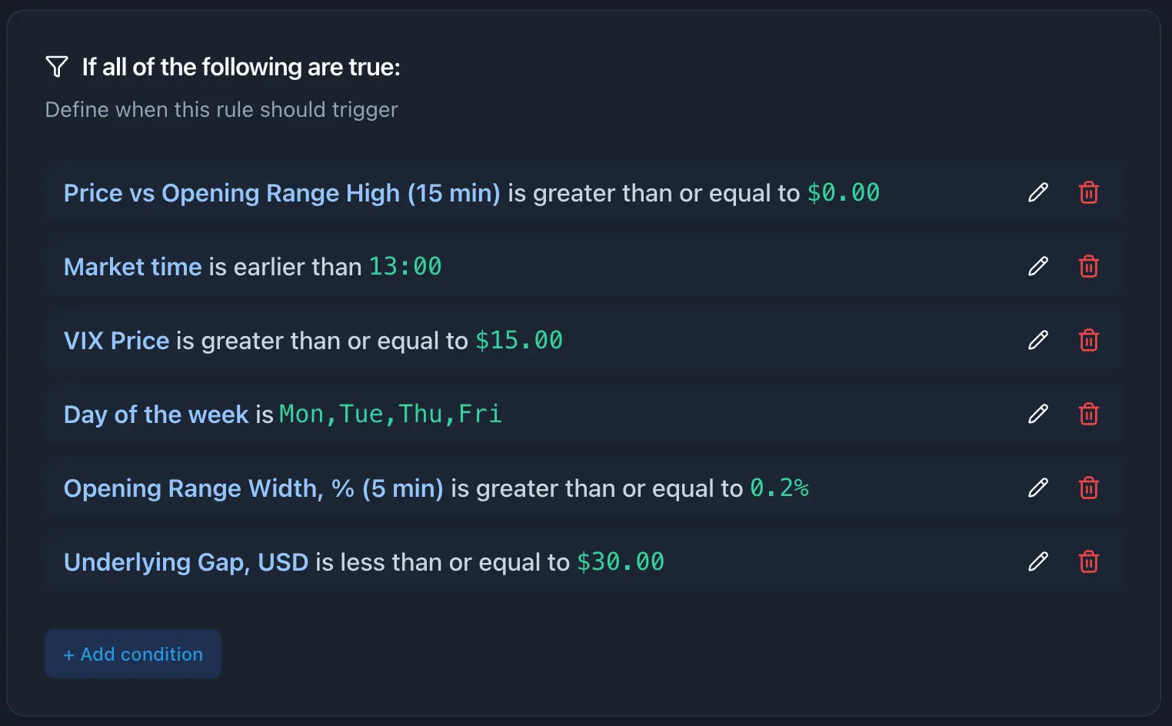Delete the Price vs Opening Range High condition

pos(1089,192)
